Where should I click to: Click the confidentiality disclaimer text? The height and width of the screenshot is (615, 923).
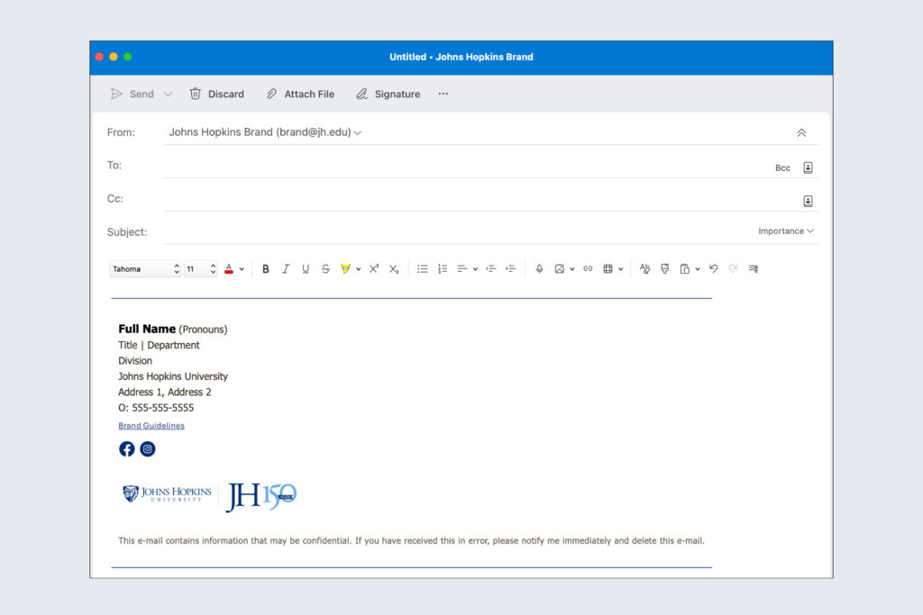coord(411,541)
